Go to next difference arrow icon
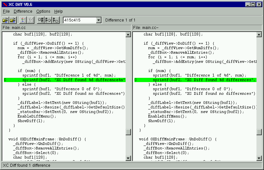This screenshot has height=170, width=264. coord(56,20)
